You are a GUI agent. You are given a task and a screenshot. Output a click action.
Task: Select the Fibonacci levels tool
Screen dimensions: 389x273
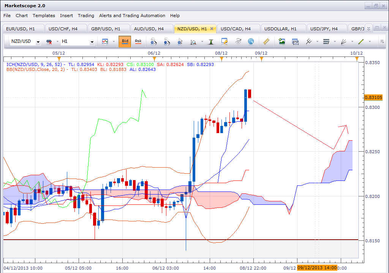(x=326, y=41)
